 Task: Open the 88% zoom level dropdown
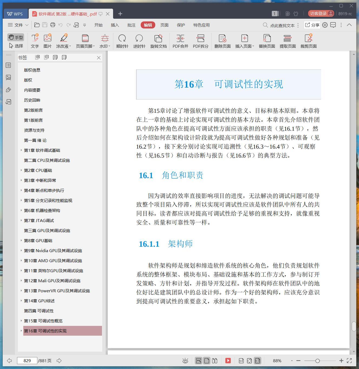click(292, 361)
